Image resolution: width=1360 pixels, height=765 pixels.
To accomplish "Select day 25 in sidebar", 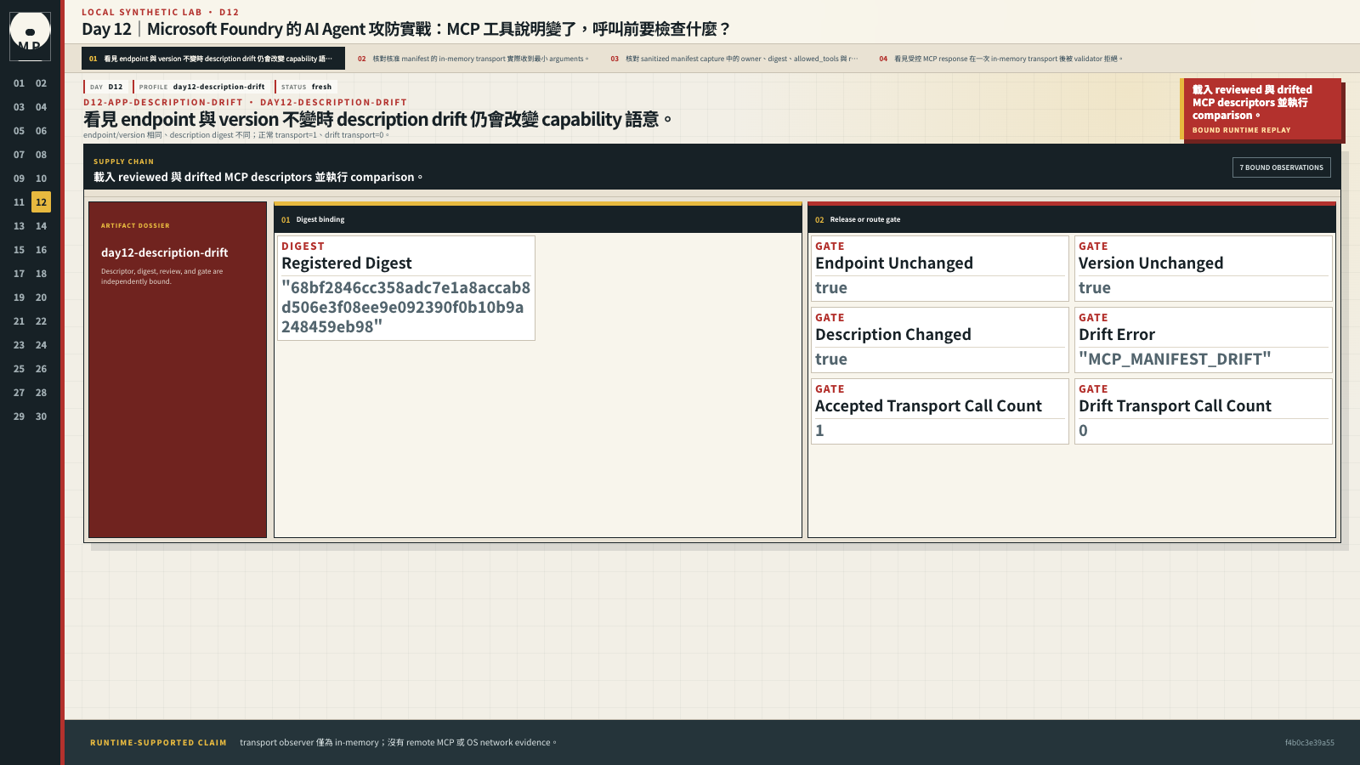I will click(19, 369).
